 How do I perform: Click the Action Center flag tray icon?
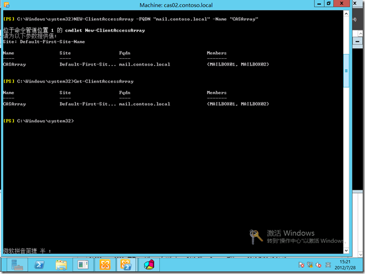[301, 265]
